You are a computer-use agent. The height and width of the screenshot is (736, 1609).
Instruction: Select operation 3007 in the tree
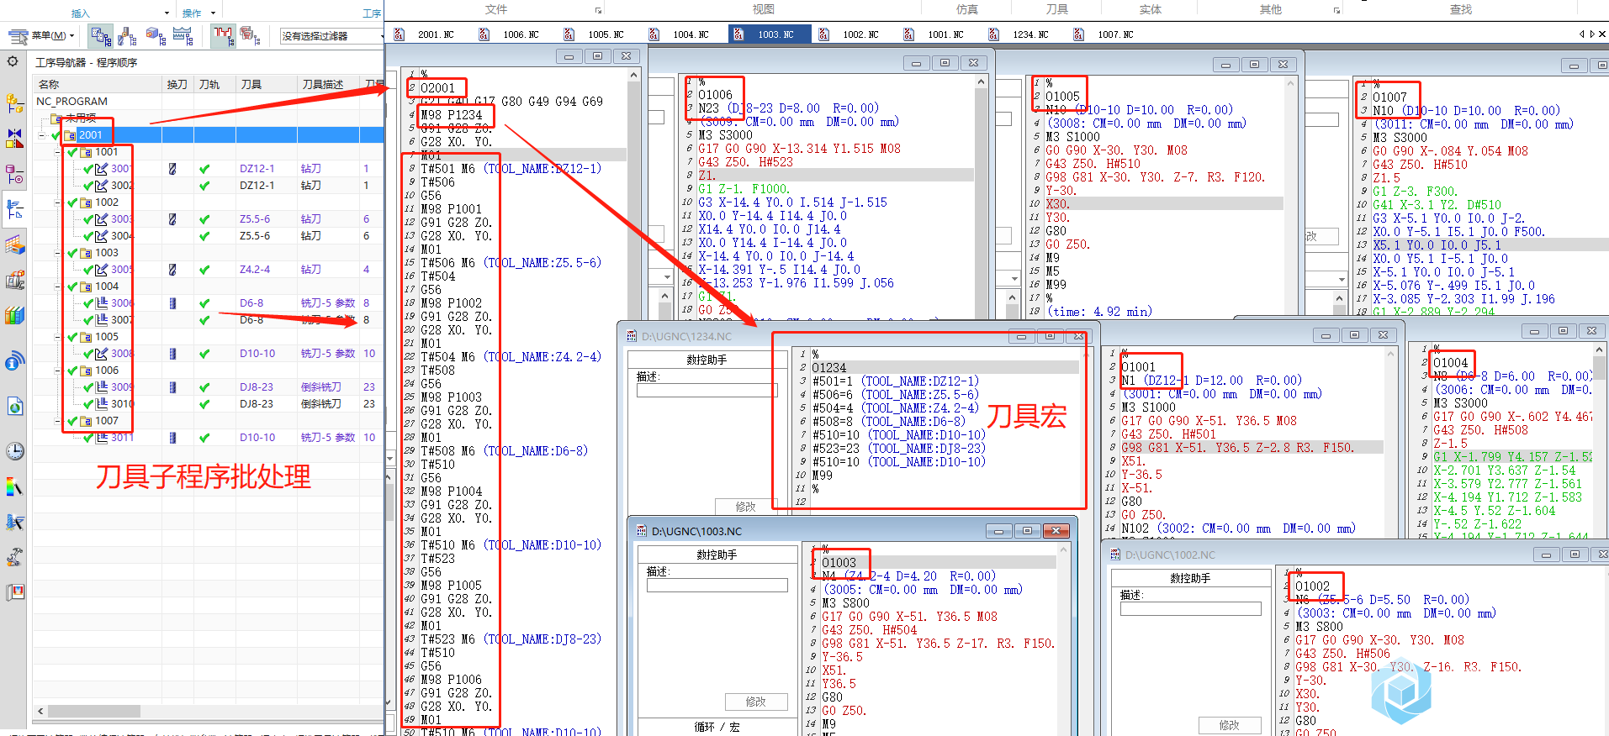122,320
